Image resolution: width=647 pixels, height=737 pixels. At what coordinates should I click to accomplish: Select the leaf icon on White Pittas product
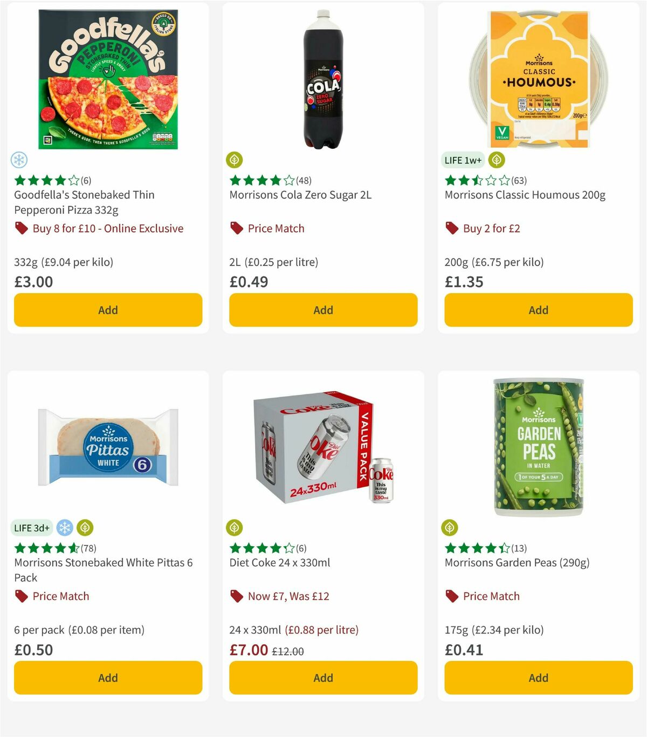pos(85,528)
